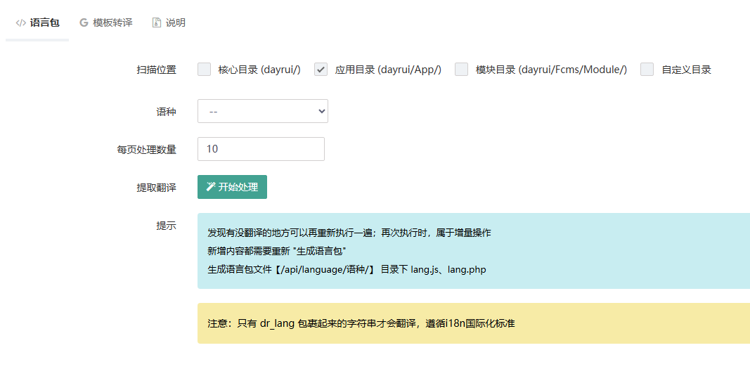This screenshot has width=750, height=369.
Task: Click the 开始处理 button
Action: click(x=232, y=187)
